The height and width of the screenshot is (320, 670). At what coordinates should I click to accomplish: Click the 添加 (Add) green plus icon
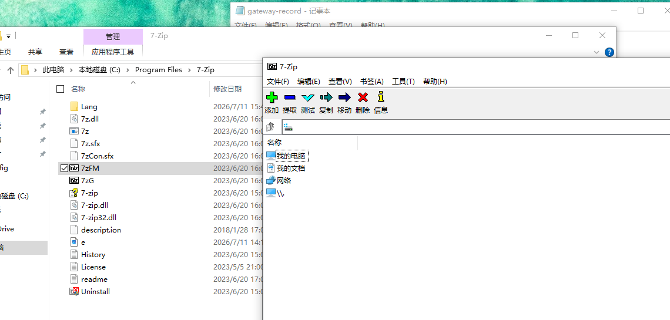[272, 97]
